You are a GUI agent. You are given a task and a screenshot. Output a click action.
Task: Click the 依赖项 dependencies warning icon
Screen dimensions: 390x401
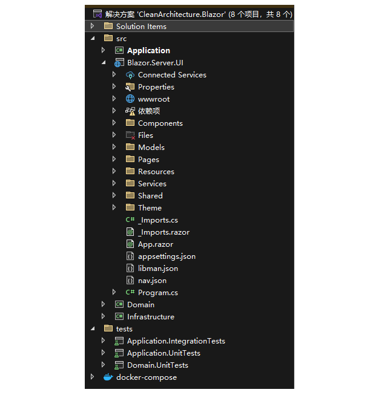pyautogui.click(x=130, y=111)
